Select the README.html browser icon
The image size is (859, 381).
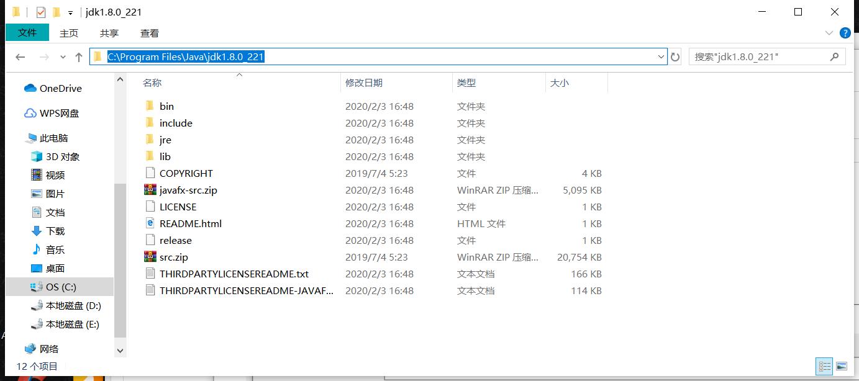coord(149,223)
